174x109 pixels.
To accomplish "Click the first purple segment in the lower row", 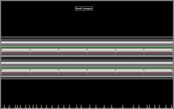I will (16, 73).
